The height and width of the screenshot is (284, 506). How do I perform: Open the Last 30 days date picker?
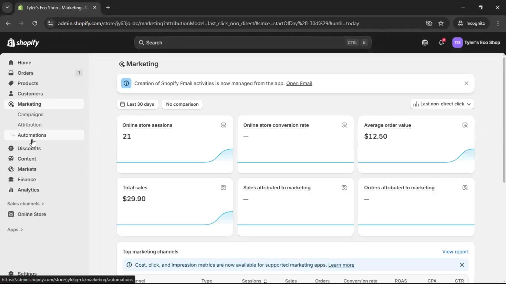(137, 104)
